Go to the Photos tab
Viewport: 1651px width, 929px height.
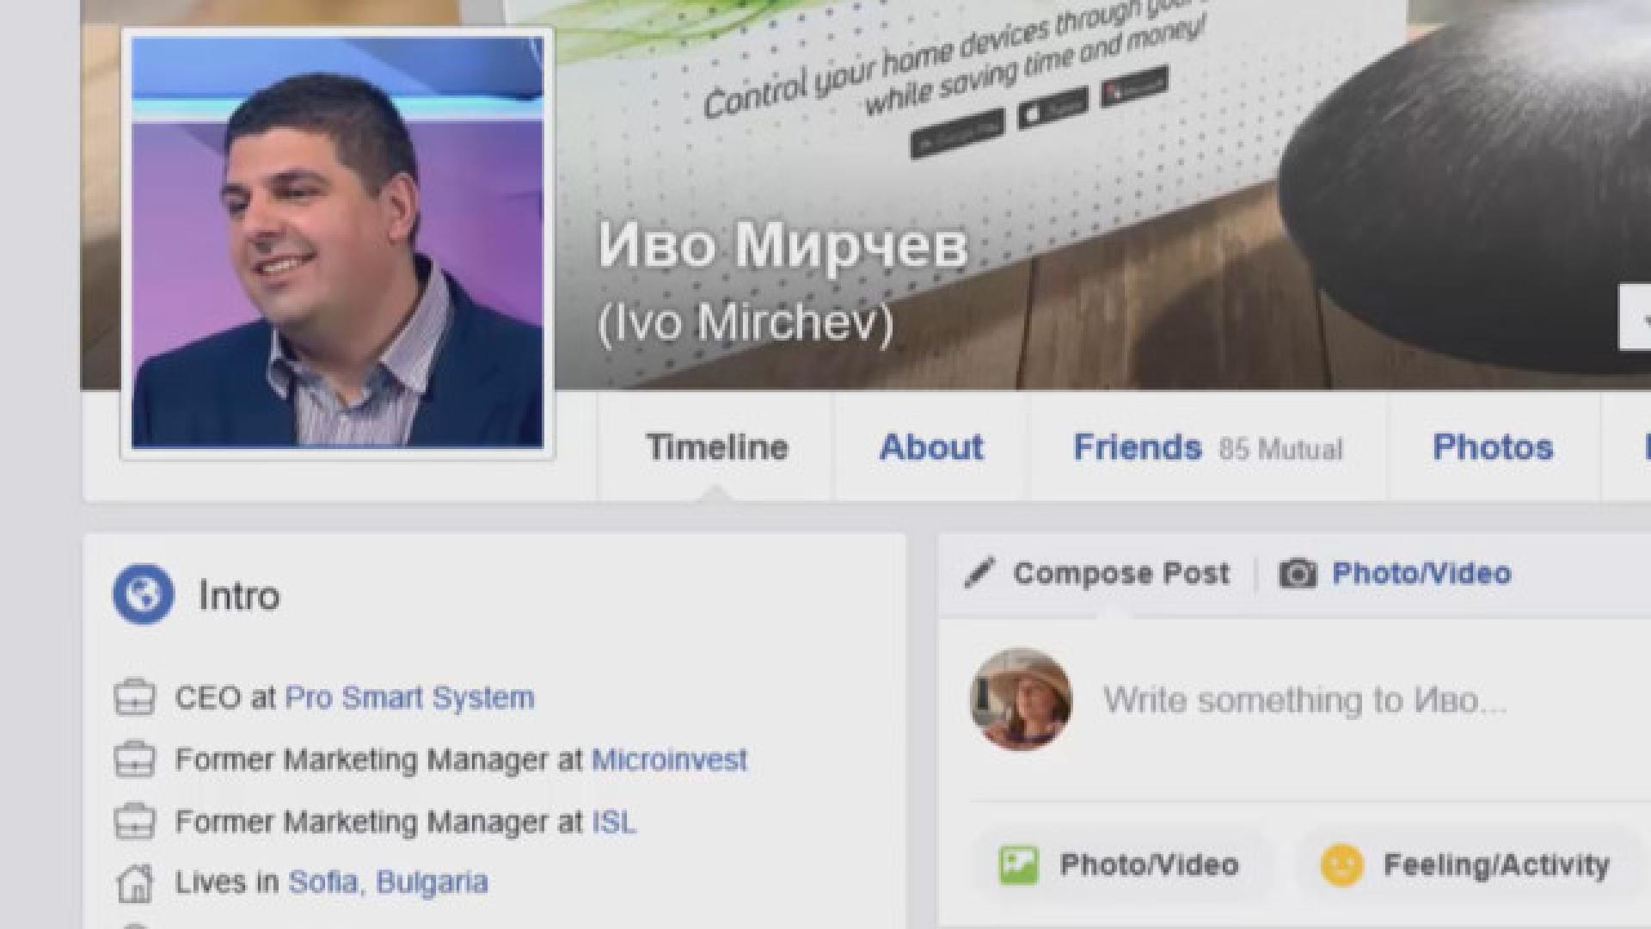click(x=1492, y=447)
